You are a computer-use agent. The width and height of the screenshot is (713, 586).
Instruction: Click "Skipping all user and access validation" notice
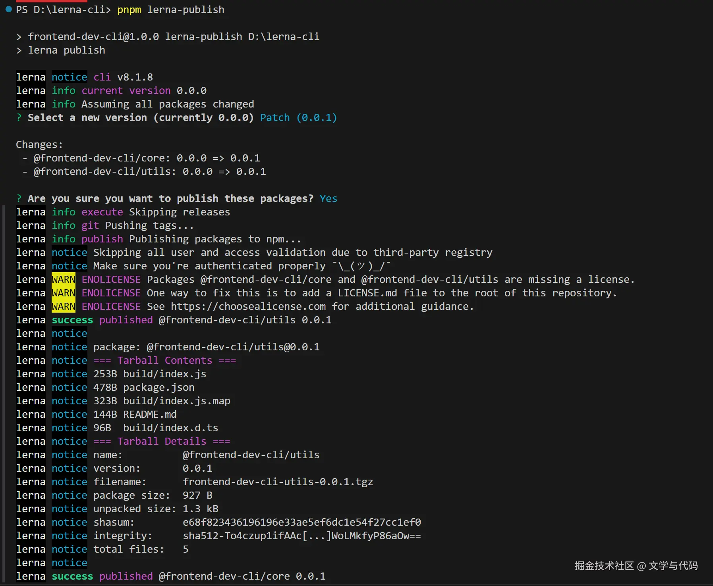tap(293, 252)
